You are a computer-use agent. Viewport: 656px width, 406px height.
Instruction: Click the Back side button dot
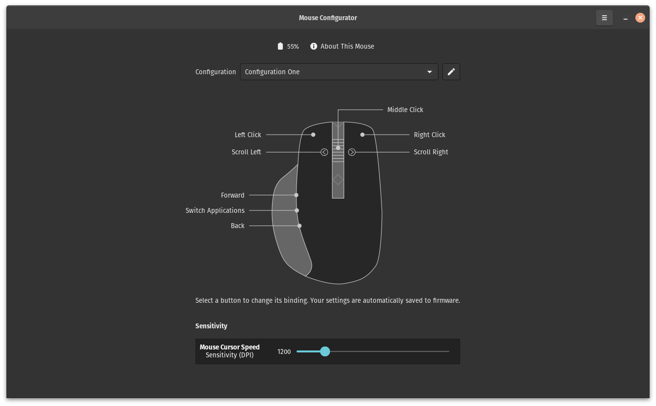tap(300, 226)
